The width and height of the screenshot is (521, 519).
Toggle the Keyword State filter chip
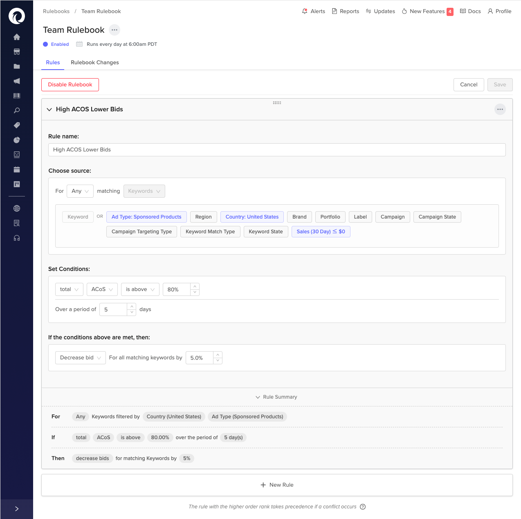266,232
